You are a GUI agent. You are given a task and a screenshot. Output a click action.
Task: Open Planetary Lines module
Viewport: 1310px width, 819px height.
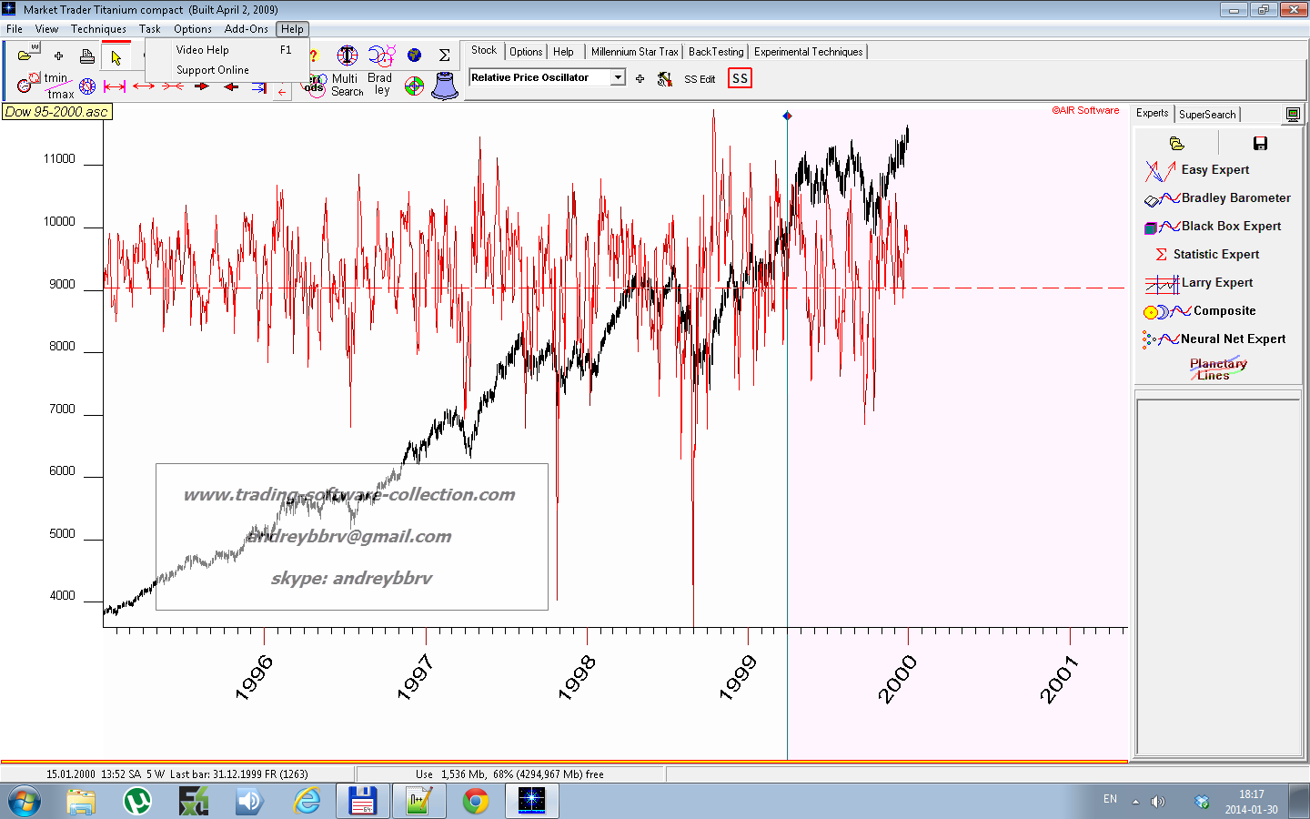pyautogui.click(x=1217, y=369)
